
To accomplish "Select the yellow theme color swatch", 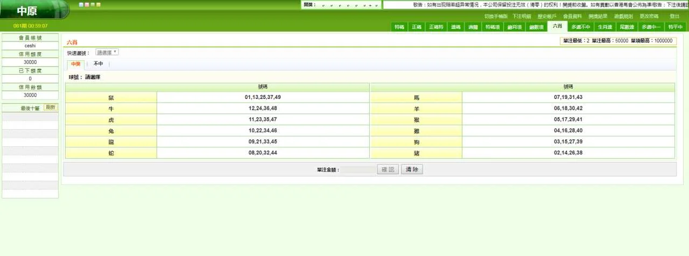I will coord(99,5).
